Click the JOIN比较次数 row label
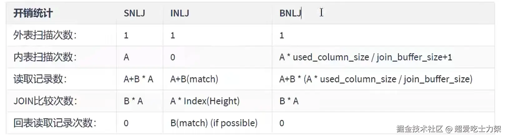The width and height of the screenshot is (506, 138). [45, 101]
